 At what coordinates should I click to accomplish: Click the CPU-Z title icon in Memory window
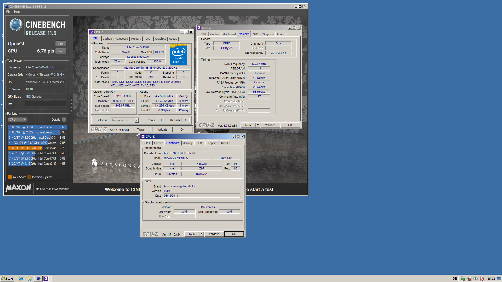click(x=199, y=28)
